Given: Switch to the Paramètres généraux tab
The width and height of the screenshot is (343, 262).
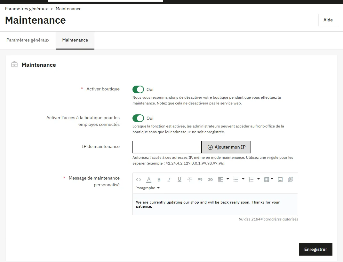Looking at the screenshot, I should [x=28, y=40].
